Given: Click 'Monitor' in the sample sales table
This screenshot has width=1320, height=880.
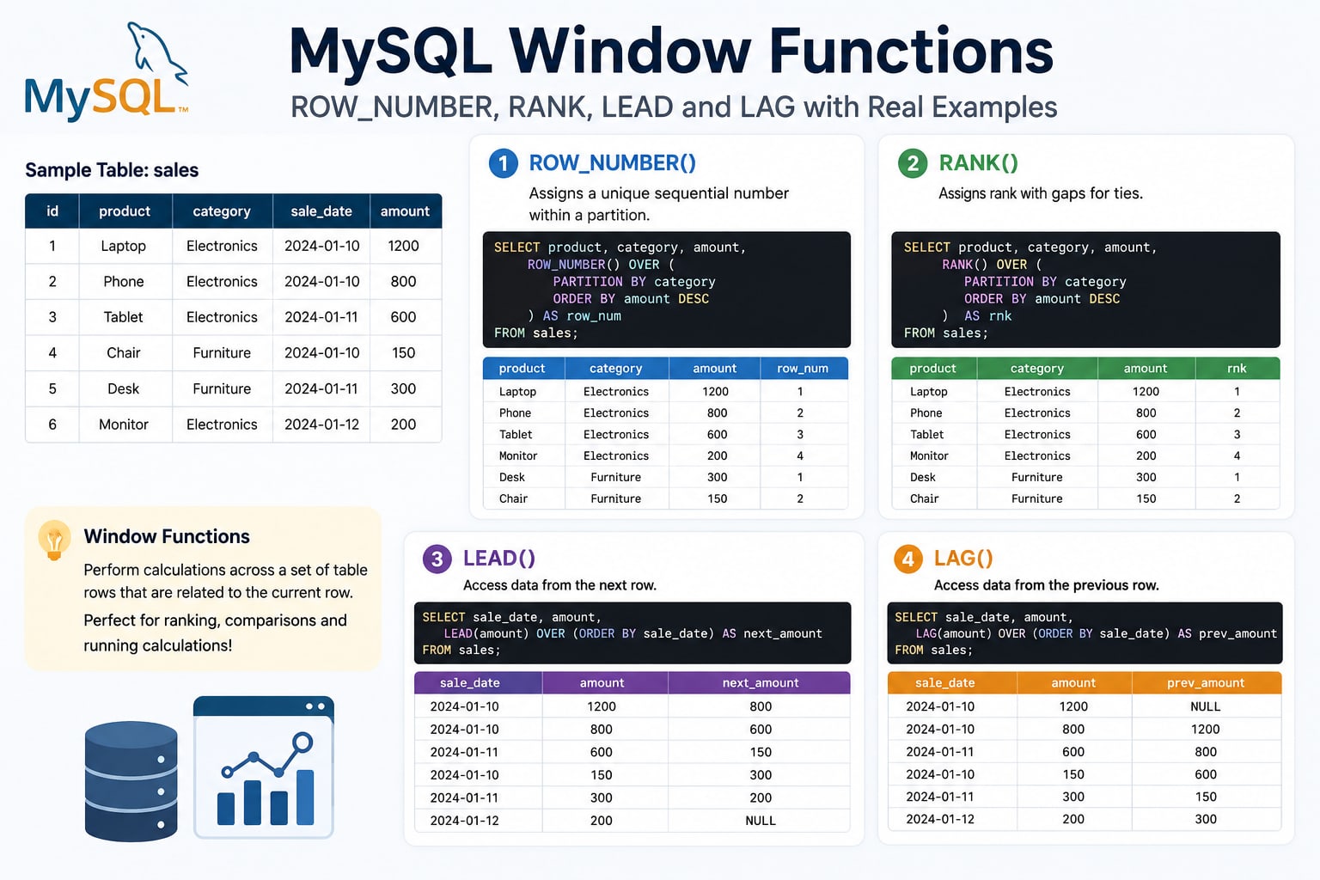Looking at the screenshot, I should tap(124, 425).
